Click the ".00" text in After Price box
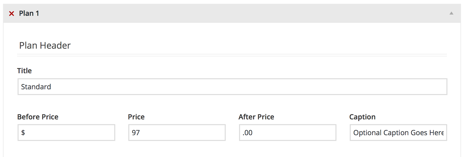 point(248,133)
